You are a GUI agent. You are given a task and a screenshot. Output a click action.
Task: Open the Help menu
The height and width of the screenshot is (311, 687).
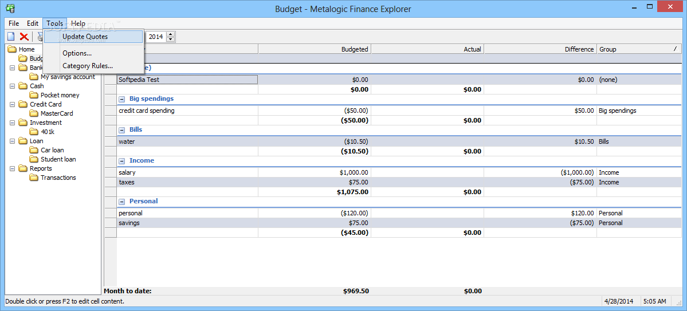coord(78,23)
